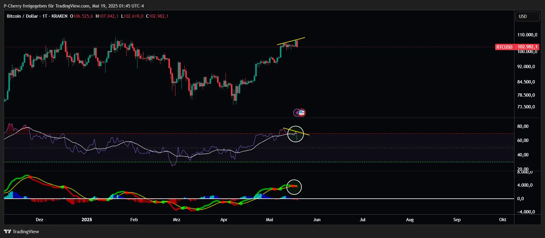Click the Bitcoin / Dollar symbol title

22,16
